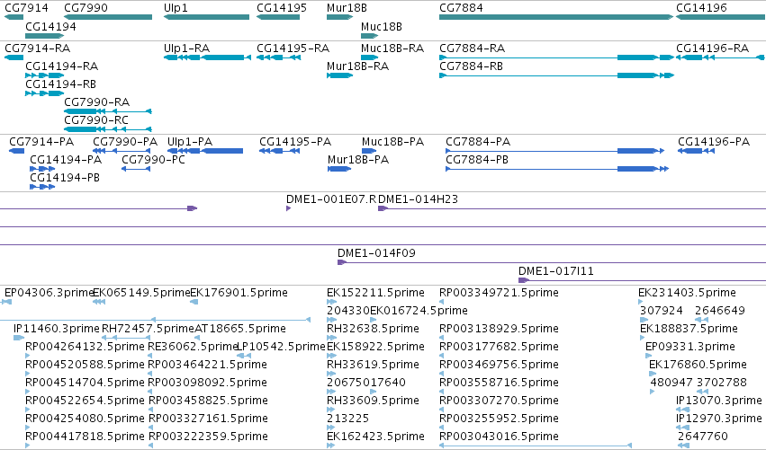Select protein CG7884-PB label
The image size is (766, 450).
click(477, 160)
